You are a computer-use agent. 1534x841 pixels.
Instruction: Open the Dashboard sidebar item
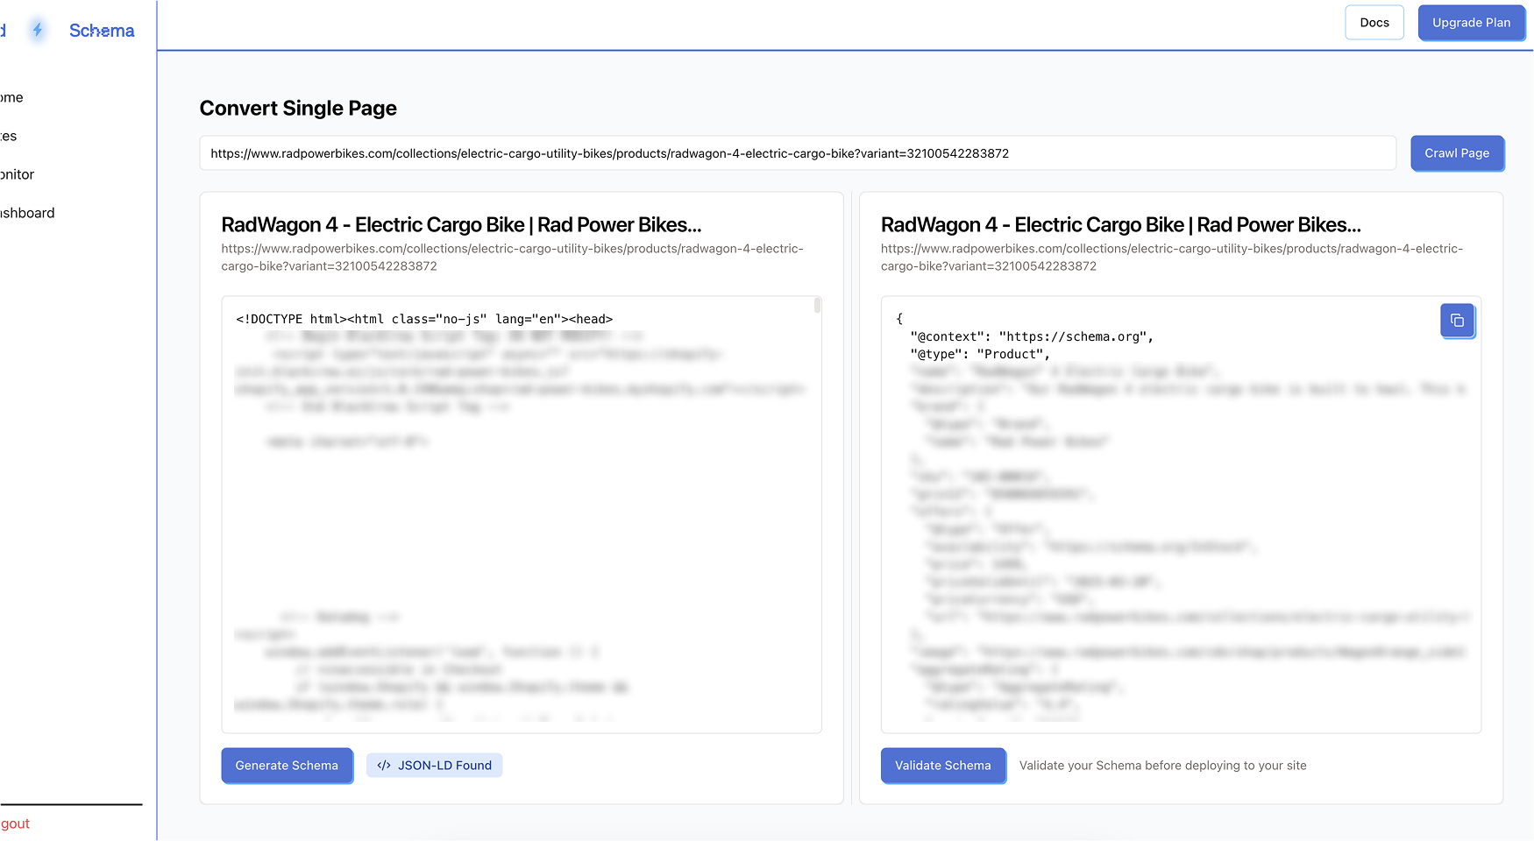[x=28, y=213]
